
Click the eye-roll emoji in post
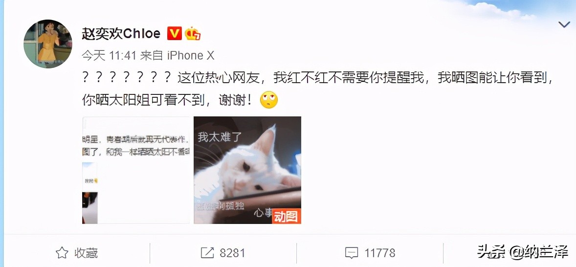(x=269, y=100)
